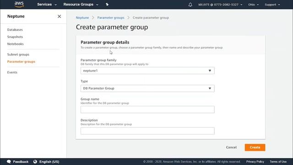The height and width of the screenshot is (165, 293).
Task: Click the Parameter groups breadcrumb link
Action: click(111, 17)
